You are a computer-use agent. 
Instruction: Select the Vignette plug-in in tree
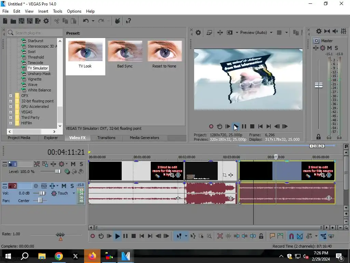pyautogui.click(x=35, y=79)
